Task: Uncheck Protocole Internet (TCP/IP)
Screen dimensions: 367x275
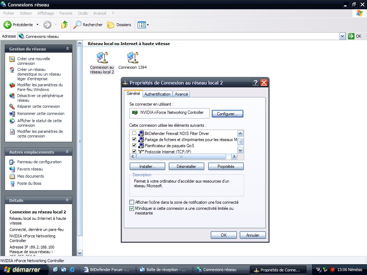Action: [134, 151]
